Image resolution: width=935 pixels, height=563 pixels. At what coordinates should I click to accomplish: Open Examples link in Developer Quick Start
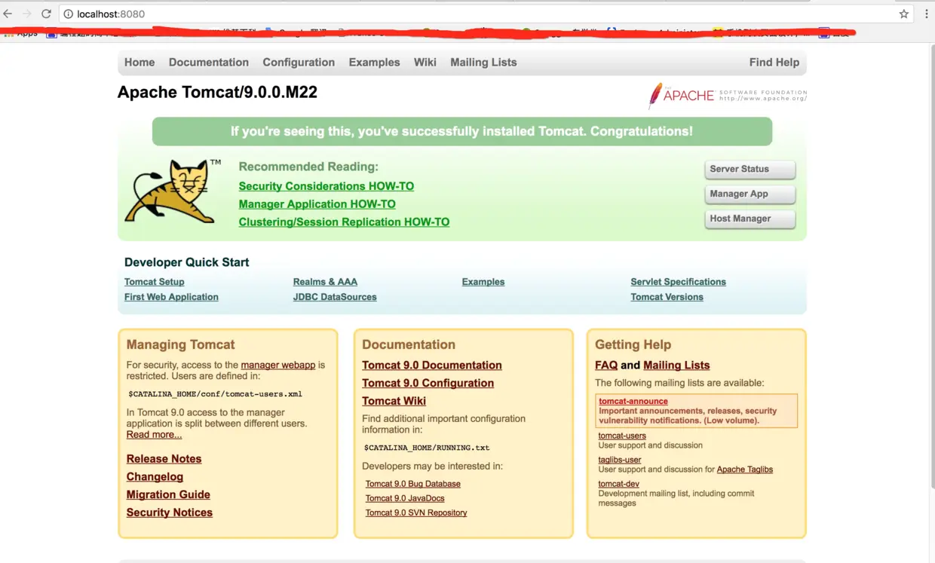(483, 282)
